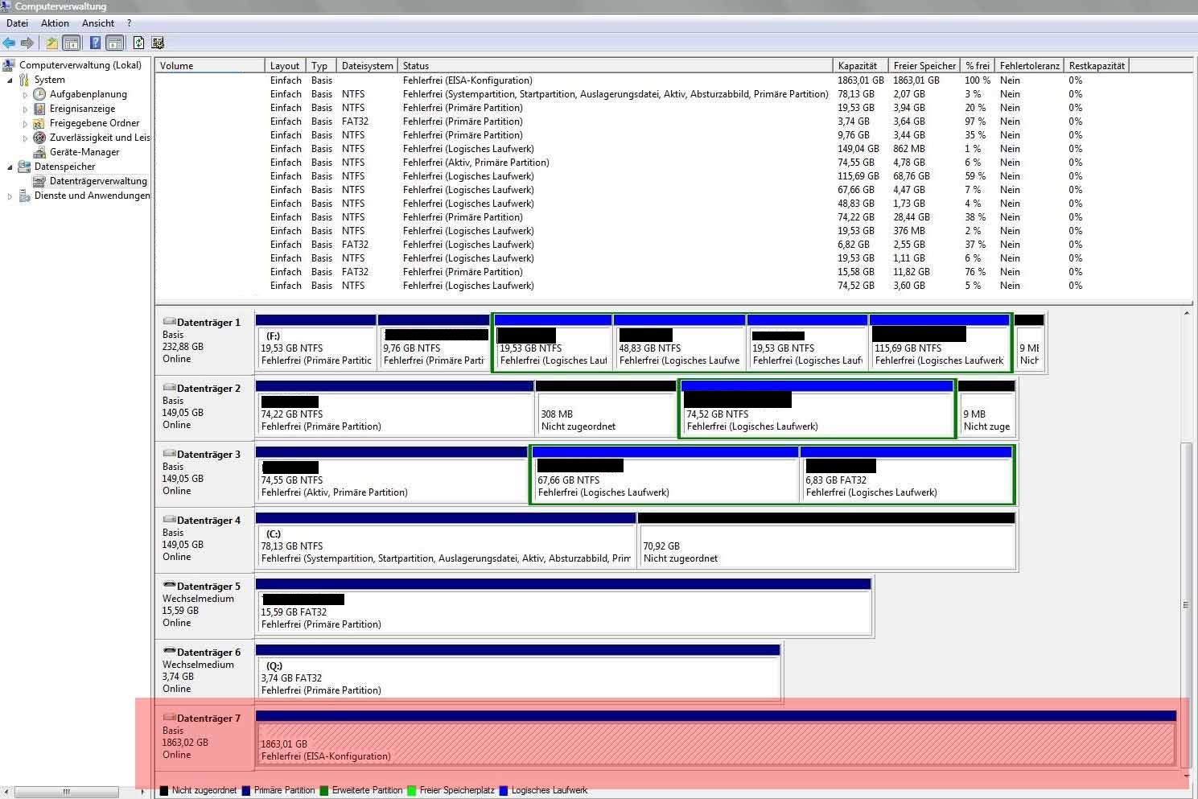
Task: Select the 15,59 GB FAT32 partition on Datenträger 5
Action: (x=563, y=606)
